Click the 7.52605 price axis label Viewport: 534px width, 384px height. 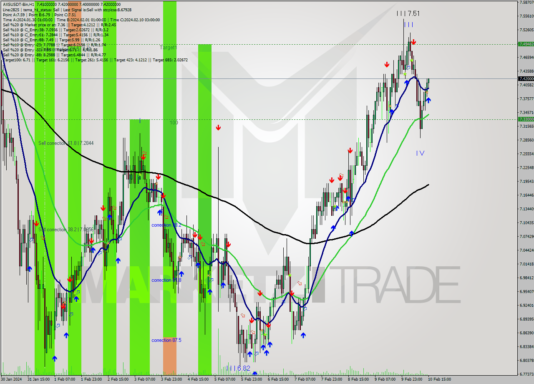[527, 30]
